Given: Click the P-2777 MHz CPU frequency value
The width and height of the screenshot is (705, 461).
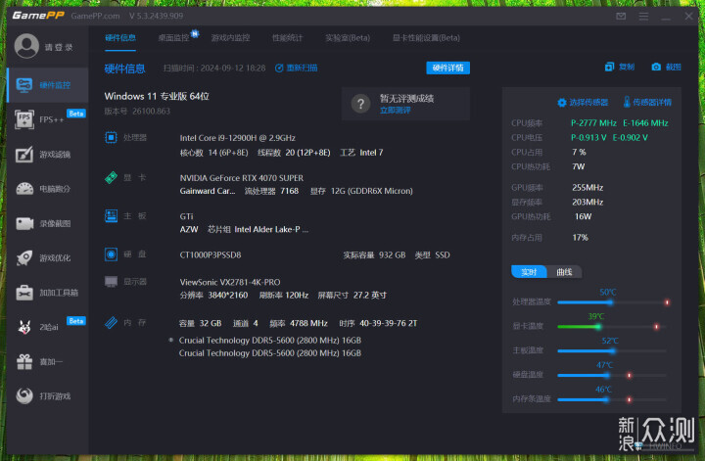Looking at the screenshot, I should (593, 123).
